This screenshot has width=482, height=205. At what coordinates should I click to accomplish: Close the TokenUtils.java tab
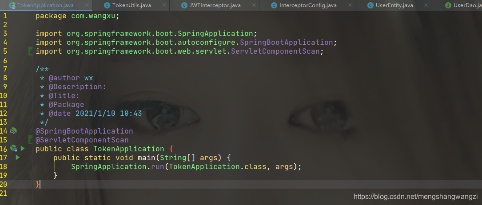click(164, 5)
